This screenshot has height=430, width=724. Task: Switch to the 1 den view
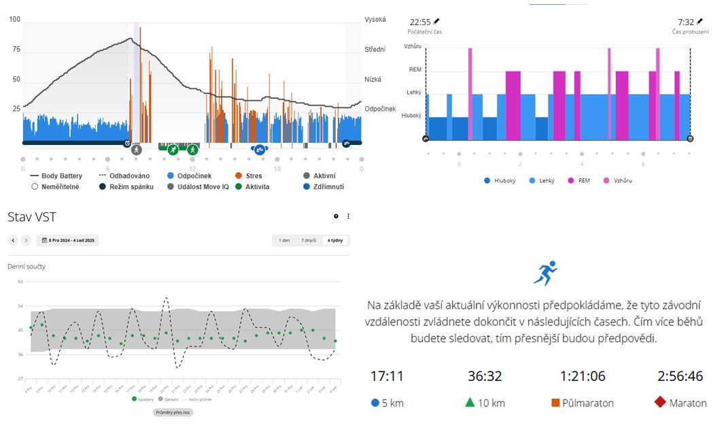click(x=285, y=240)
